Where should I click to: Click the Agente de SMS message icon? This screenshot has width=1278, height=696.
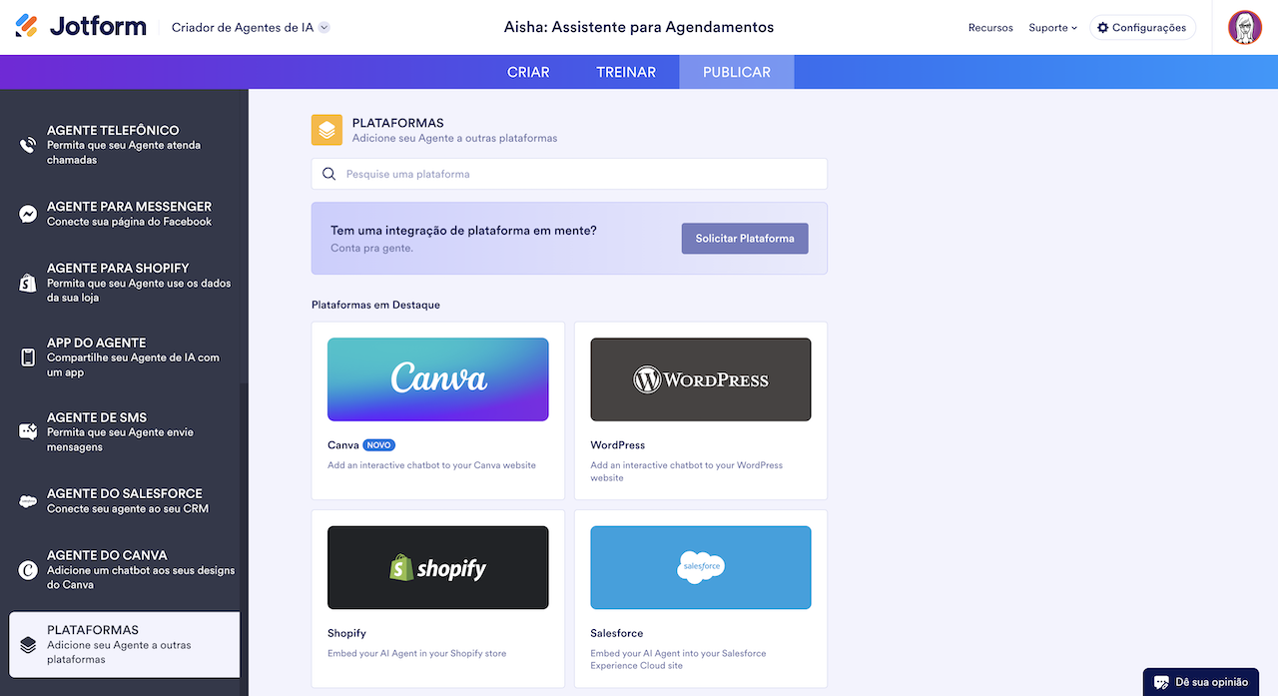pyautogui.click(x=28, y=432)
